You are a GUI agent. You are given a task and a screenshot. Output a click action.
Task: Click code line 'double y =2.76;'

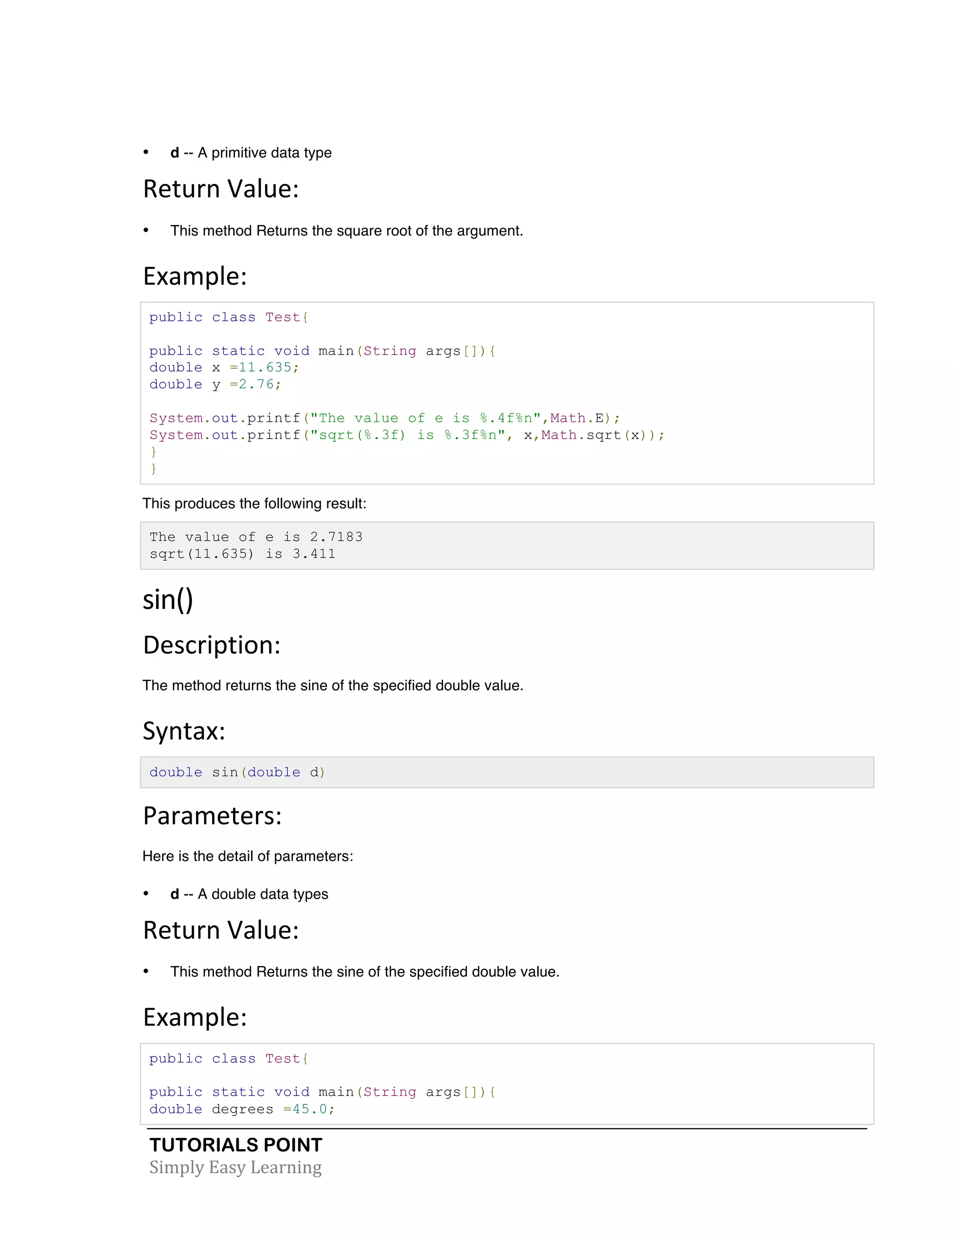pyautogui.click(x=215, y=384)
